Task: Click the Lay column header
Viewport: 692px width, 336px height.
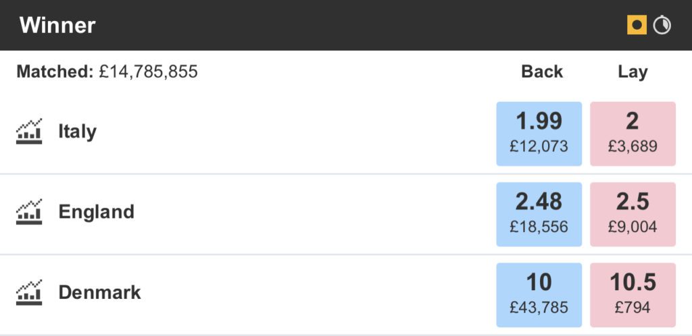Action: pos(633,72)
